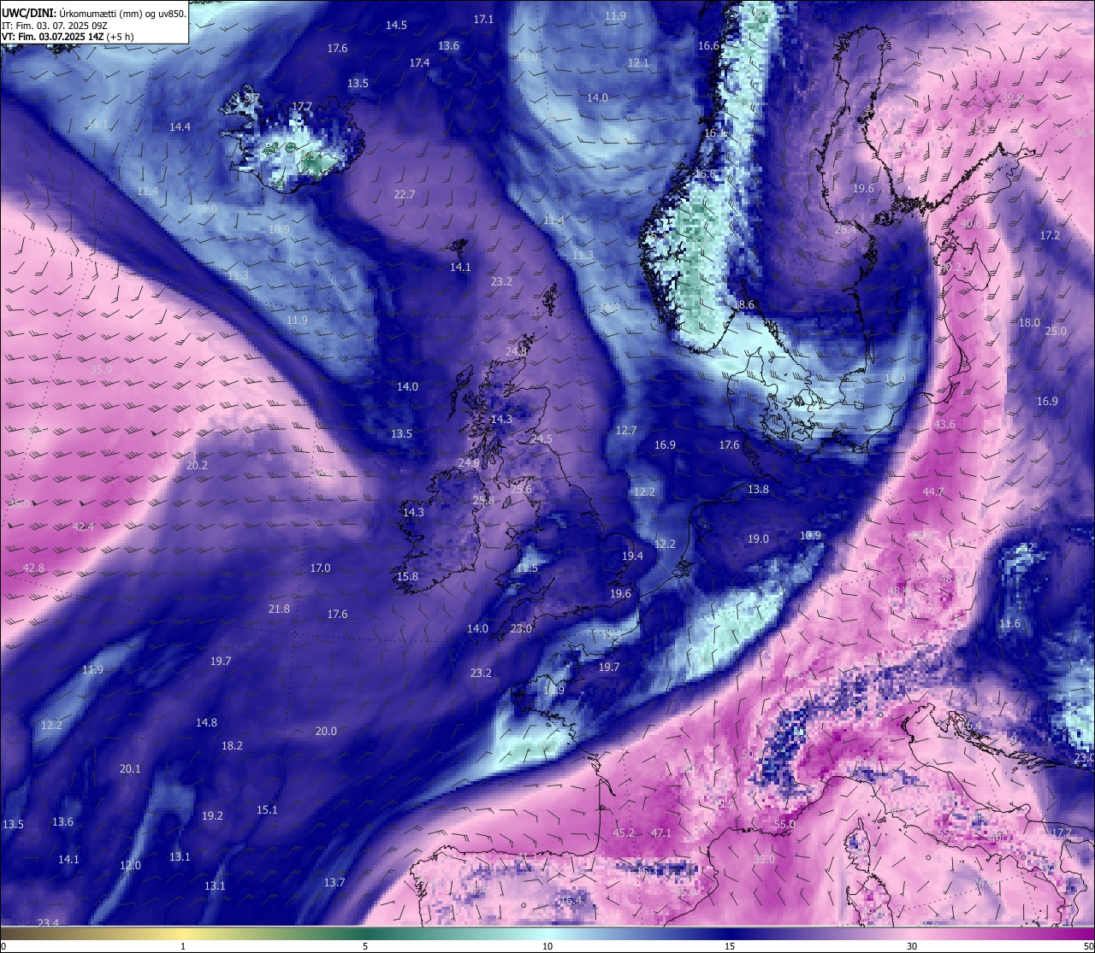Click the value 16.6 over northern Norway
This screenshot has width=1095, height=953.
coord(708,45)
